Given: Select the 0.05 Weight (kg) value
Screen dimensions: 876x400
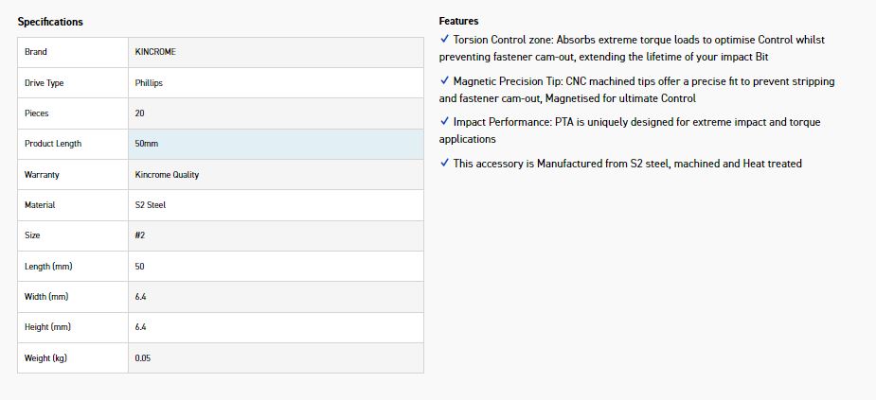Looking at the screenshot, I should [143, 358].
